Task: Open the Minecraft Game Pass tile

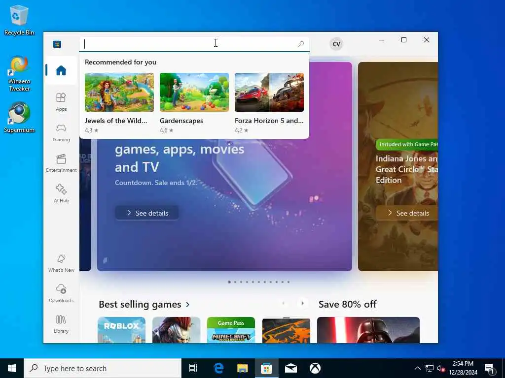Action: click(231, 330)
